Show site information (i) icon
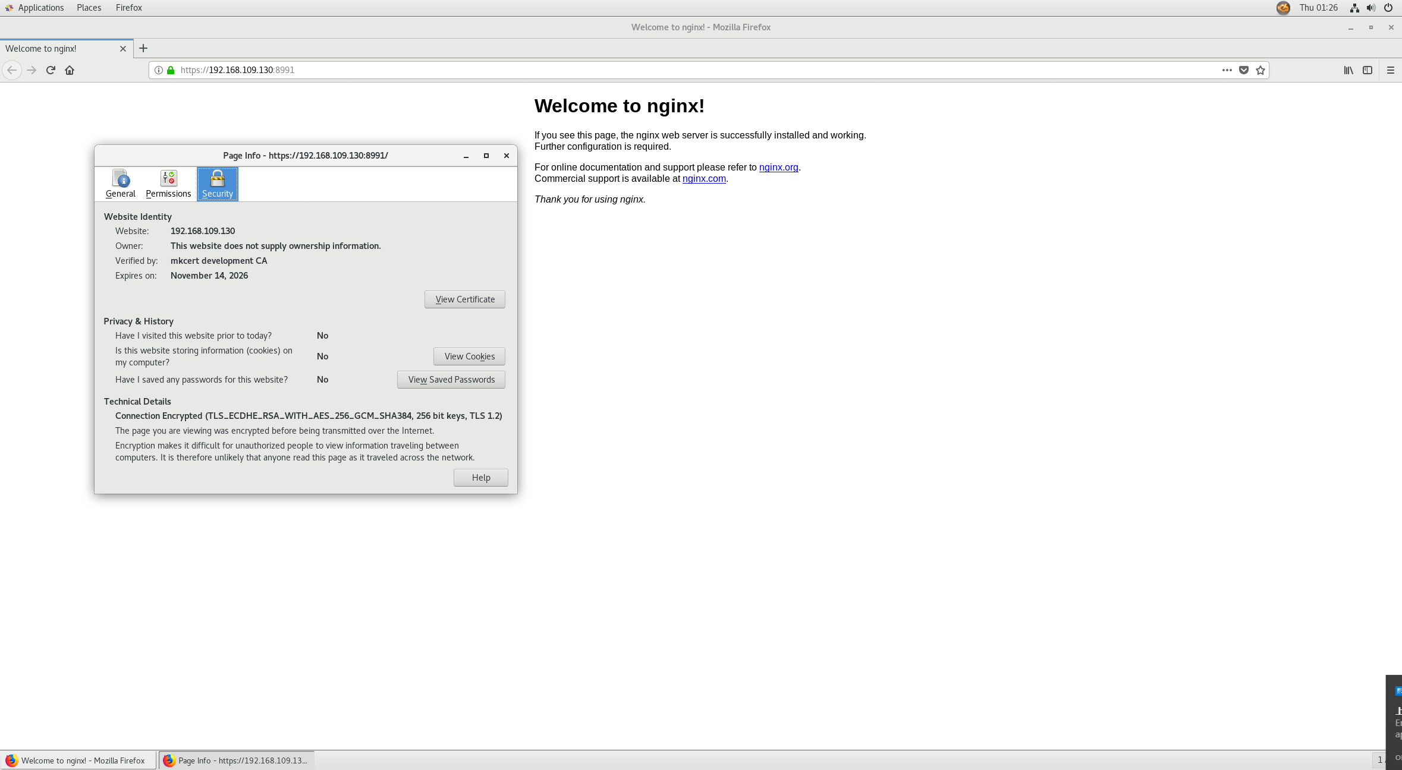This screenshot has height=770, width=1402. coord(159,70)
